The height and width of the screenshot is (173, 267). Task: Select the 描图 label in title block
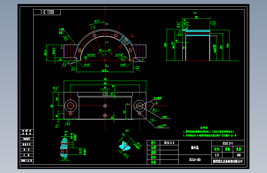153,152
